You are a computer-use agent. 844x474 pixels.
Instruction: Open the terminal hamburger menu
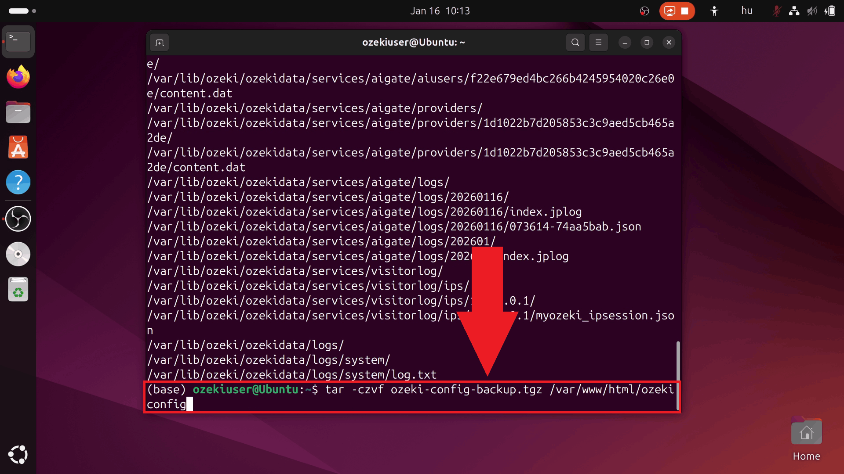(598, 42)
